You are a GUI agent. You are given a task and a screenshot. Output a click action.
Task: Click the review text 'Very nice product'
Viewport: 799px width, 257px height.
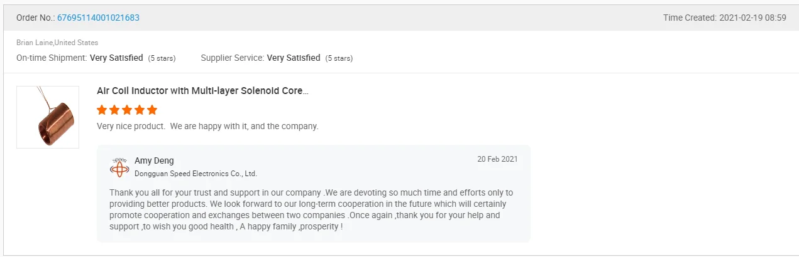(x=207, y=126)
